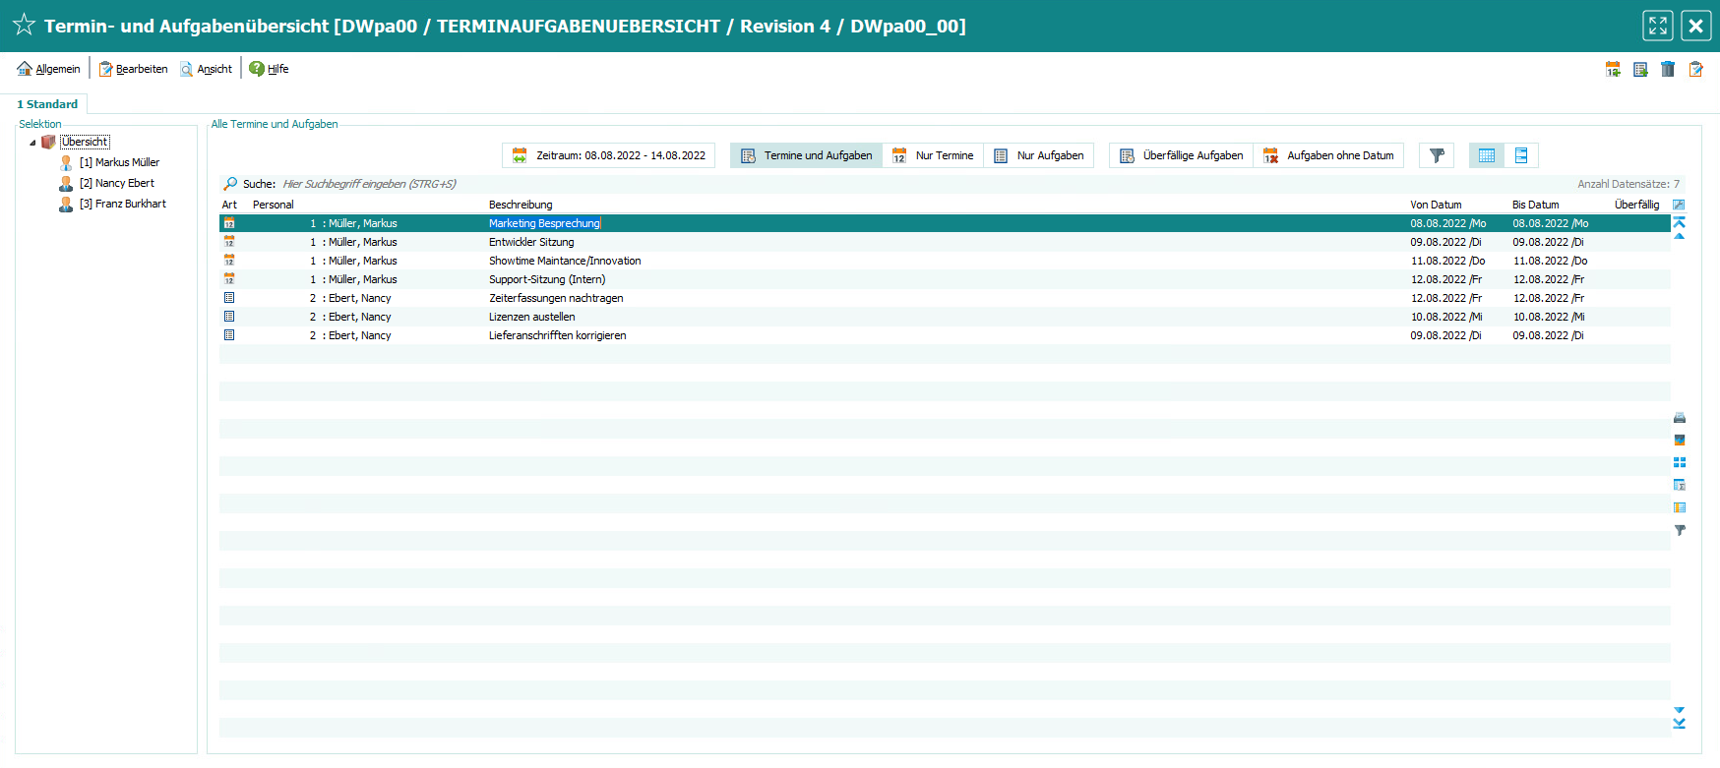Click the trash can delete icon

click(1668, 69)
